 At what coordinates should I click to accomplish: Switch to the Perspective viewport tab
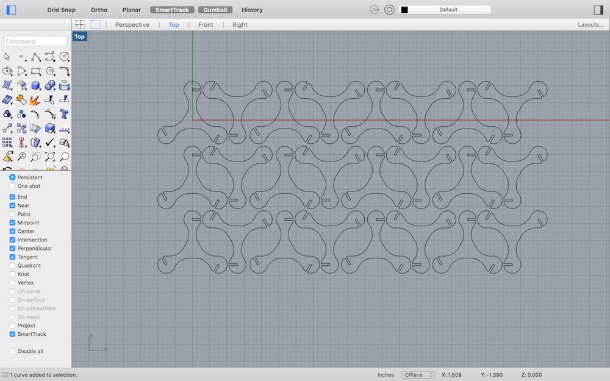pos(132,24)
